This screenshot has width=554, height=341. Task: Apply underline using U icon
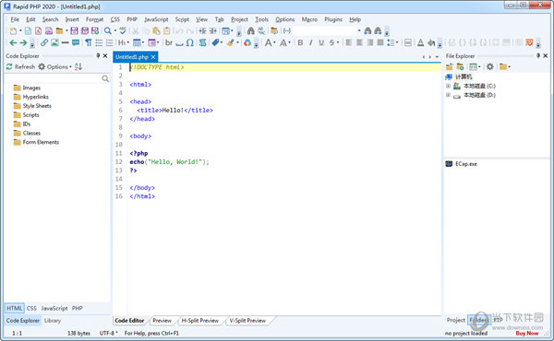point(321,43)
